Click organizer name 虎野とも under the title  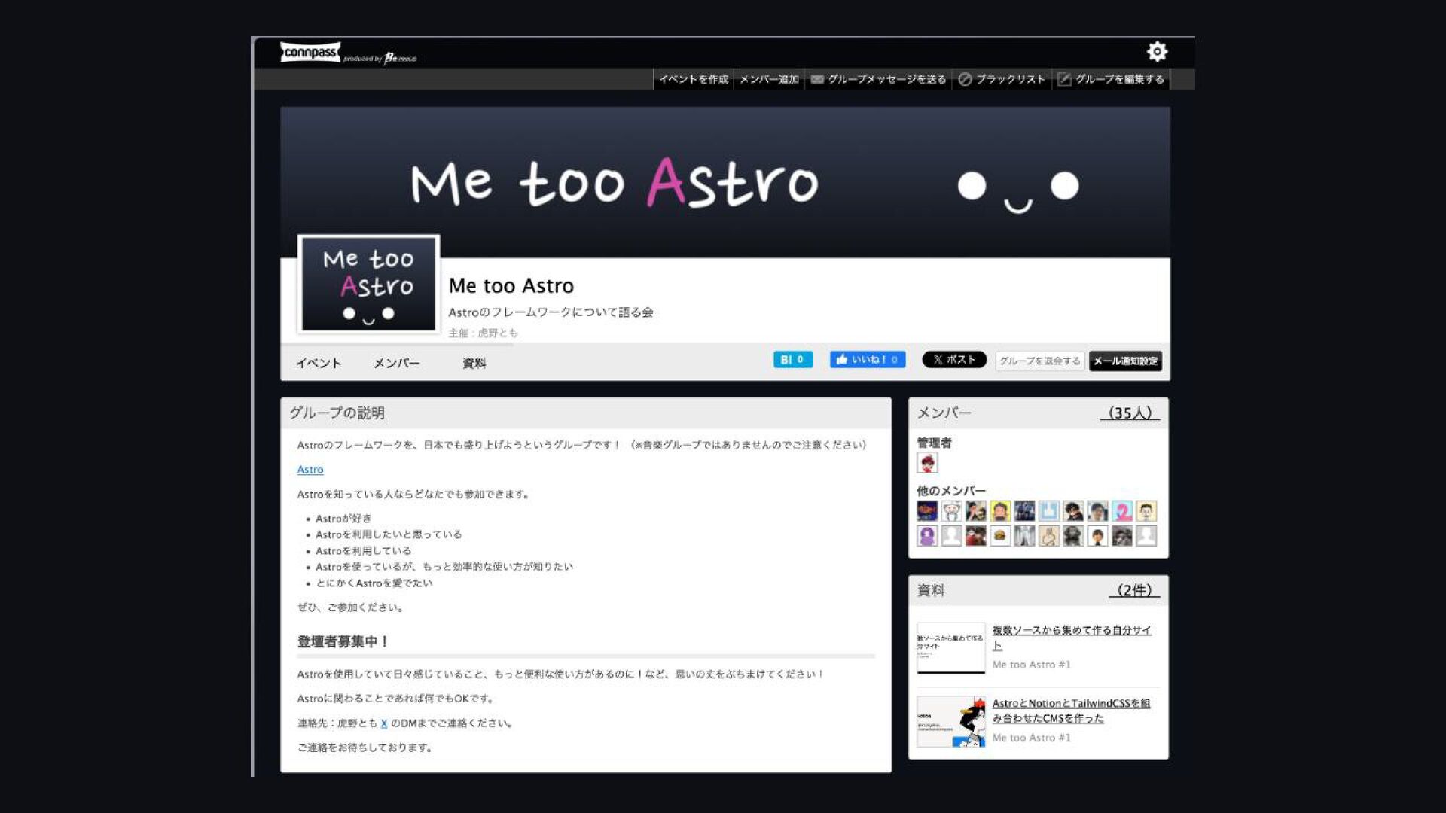tap(498, 333)
